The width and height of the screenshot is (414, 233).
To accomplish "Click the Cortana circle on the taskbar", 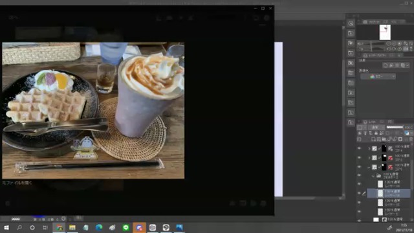I will pyautogui.click(x=32, y=227).
